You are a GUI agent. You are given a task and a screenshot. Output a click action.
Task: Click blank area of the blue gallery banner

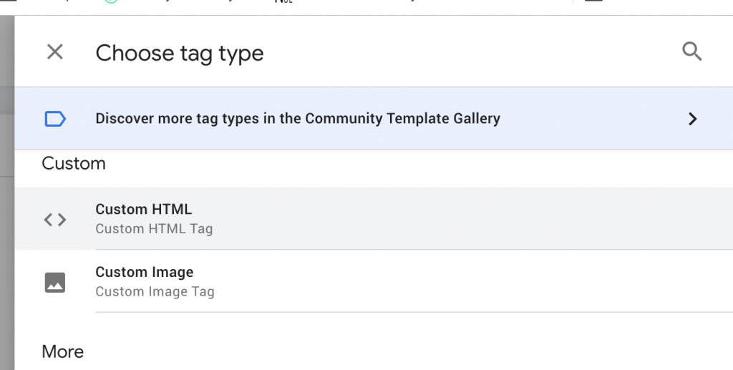593,119
